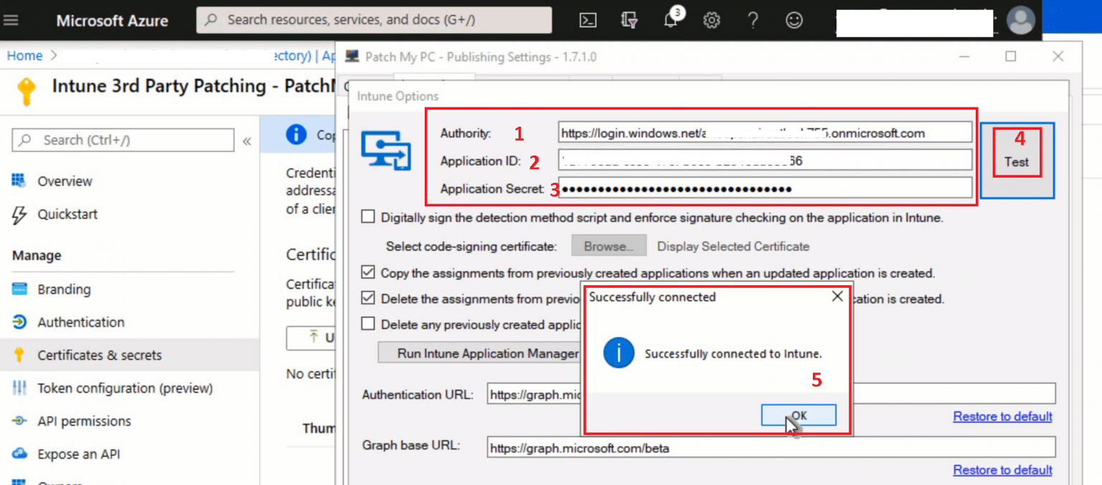Open Branding in the sidebar
Screen dimensions: 1102x485
click(x=64, y=289)
